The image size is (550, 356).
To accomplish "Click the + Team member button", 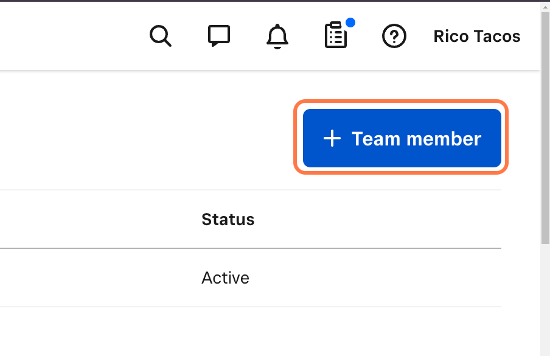I will (x=402, y=138).
